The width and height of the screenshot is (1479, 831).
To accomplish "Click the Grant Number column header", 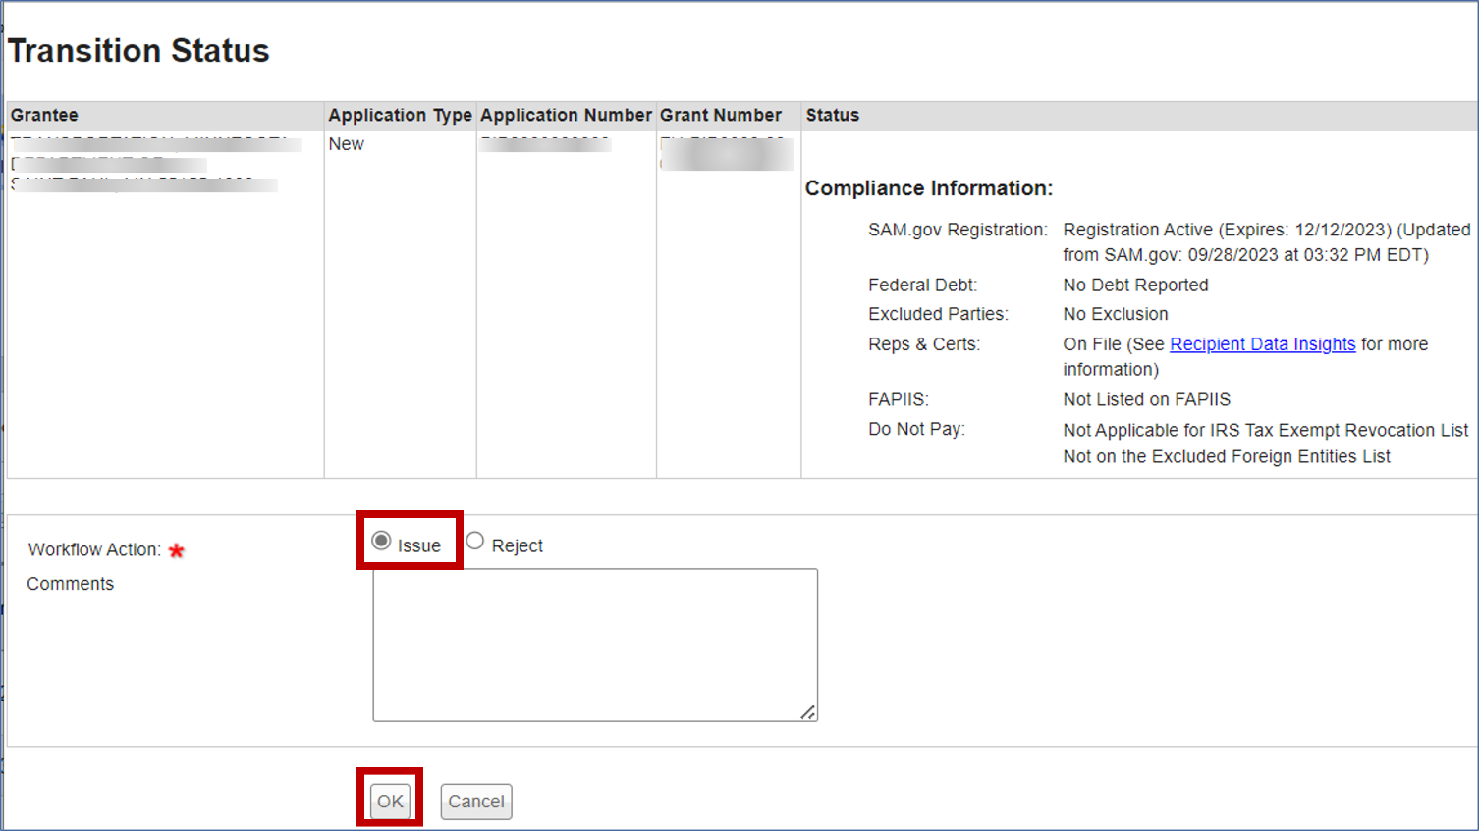I will coord(720,115).
